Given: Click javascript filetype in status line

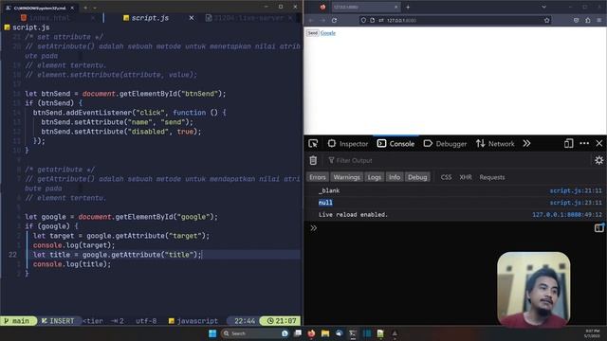Looking at the screenshot, I should 193,321.
